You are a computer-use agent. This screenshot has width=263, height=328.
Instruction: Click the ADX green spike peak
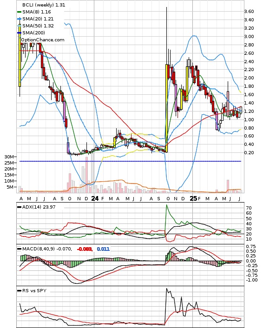click(167, 205)
